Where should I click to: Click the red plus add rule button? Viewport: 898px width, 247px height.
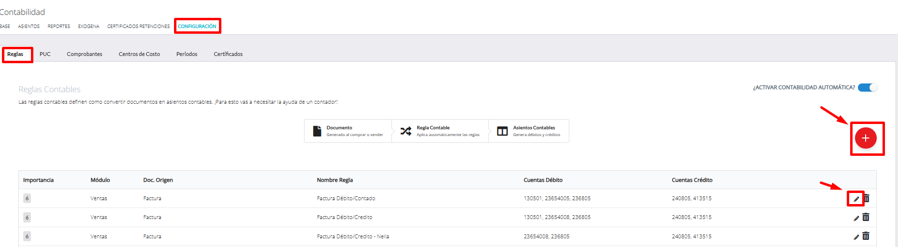click(865, 138)
